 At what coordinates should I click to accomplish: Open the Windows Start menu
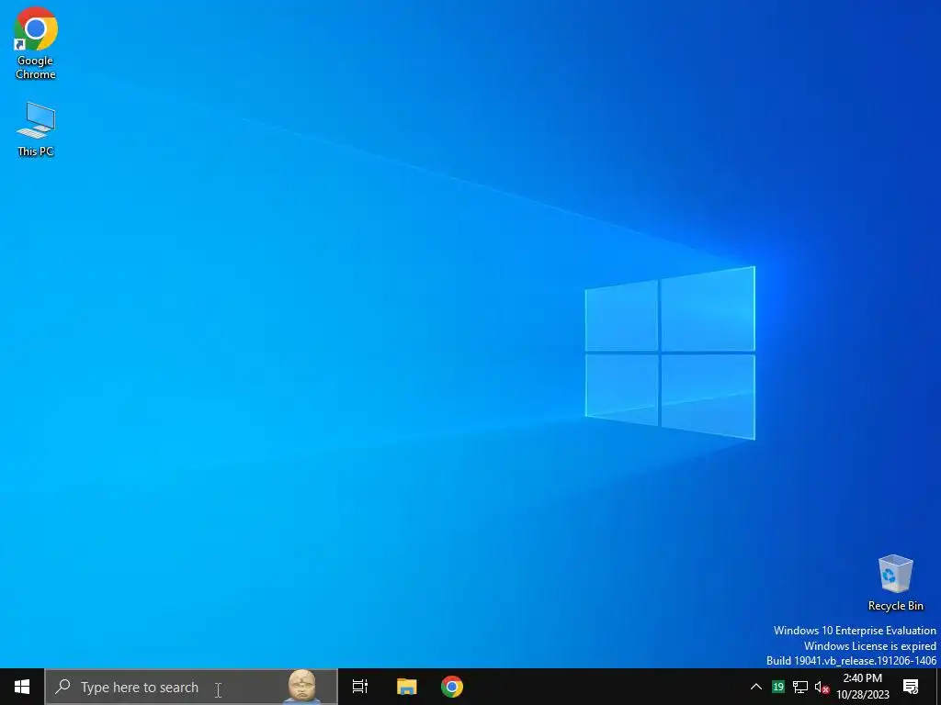click(x=22, y=687)
